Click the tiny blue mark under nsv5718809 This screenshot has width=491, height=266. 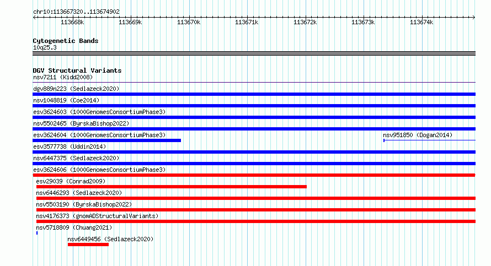click(x=37, y=233)
